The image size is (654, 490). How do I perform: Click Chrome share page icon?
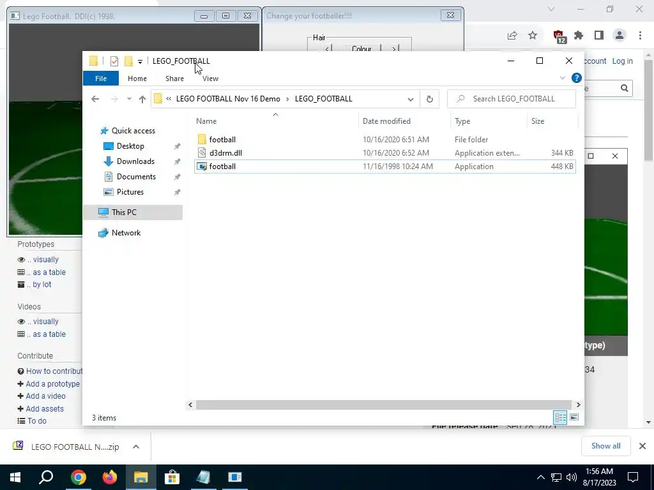click(512, 36)
